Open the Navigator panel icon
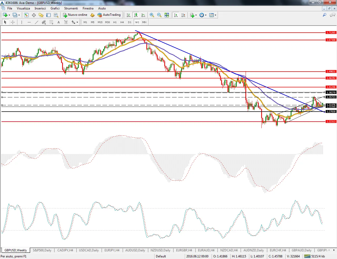Image resolution: width=337 pixels, height=259 pixels. click(41, 15)
